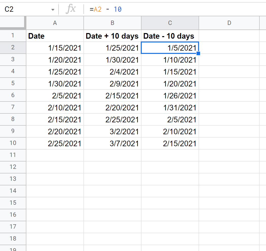Viewport: 266px width, 251px height.
Task: Select row 10 header
Action: click(13, 143)
